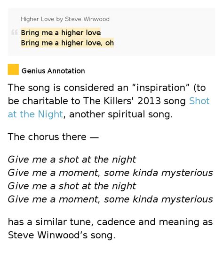Click the "Genius Annotation" label
The width and height of the screenshot is (223, 259).
53,71
